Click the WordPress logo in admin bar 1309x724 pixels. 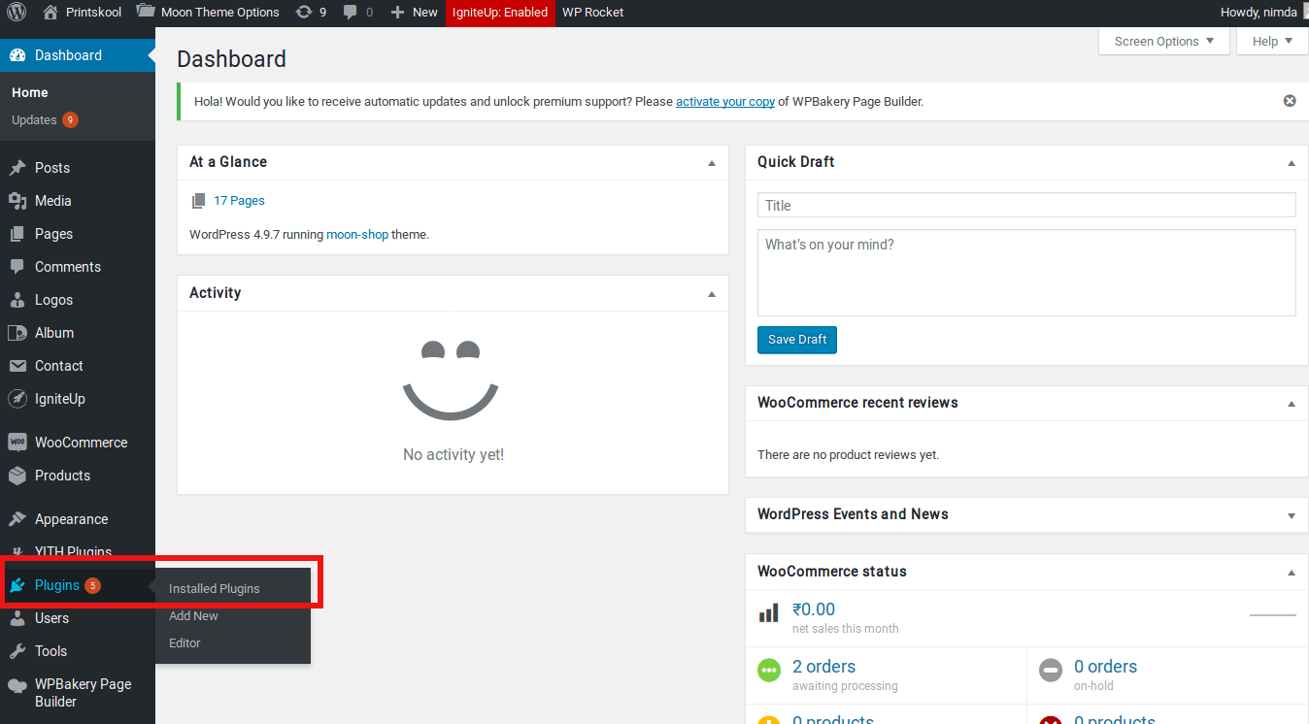[17, 13]
